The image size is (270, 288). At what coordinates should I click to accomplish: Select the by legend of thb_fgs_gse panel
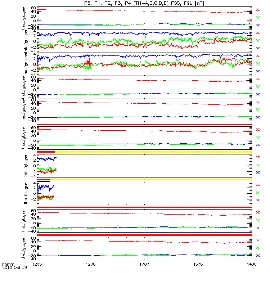pyautogui.click(x=258, y=40)
